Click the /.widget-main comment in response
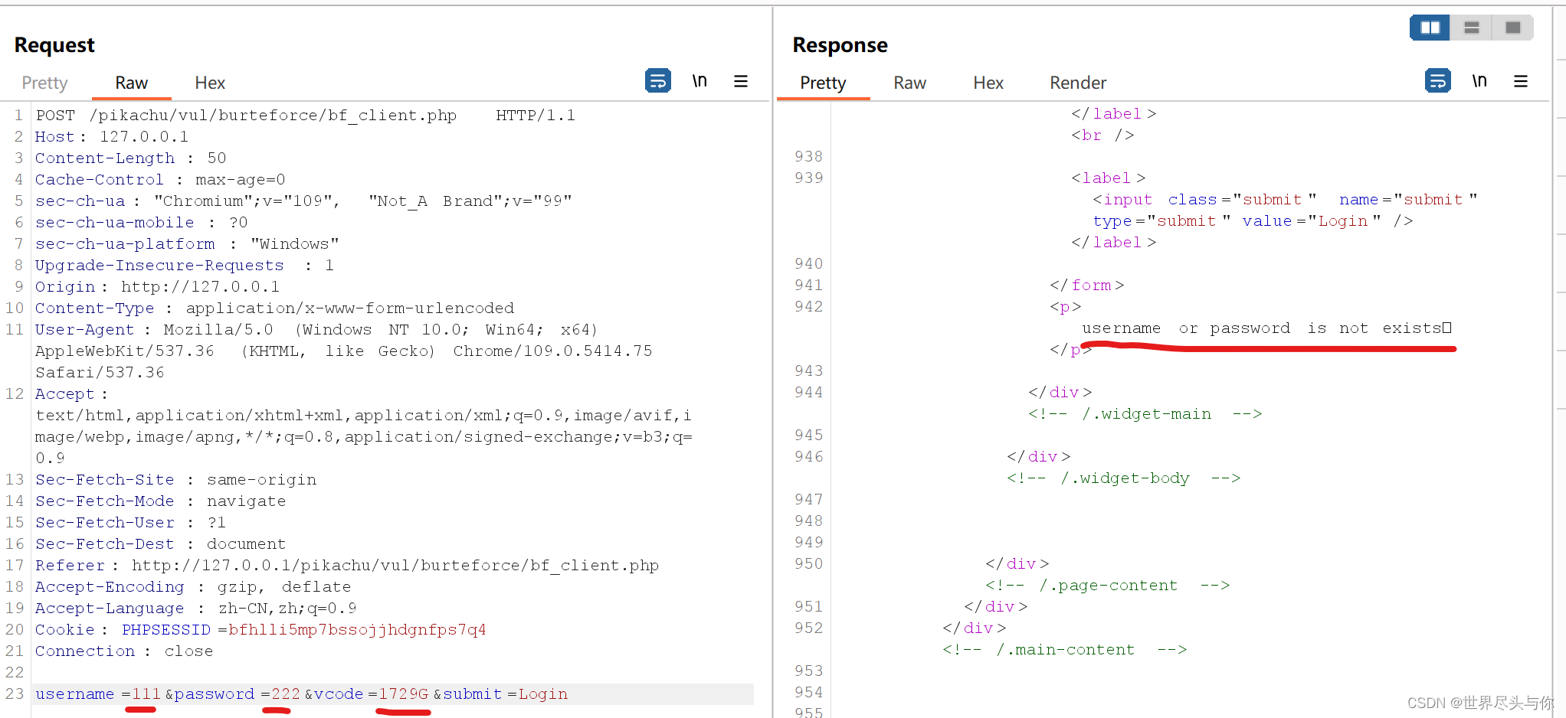Screen dimensions: 1566x718 (x=1145, y=414)
